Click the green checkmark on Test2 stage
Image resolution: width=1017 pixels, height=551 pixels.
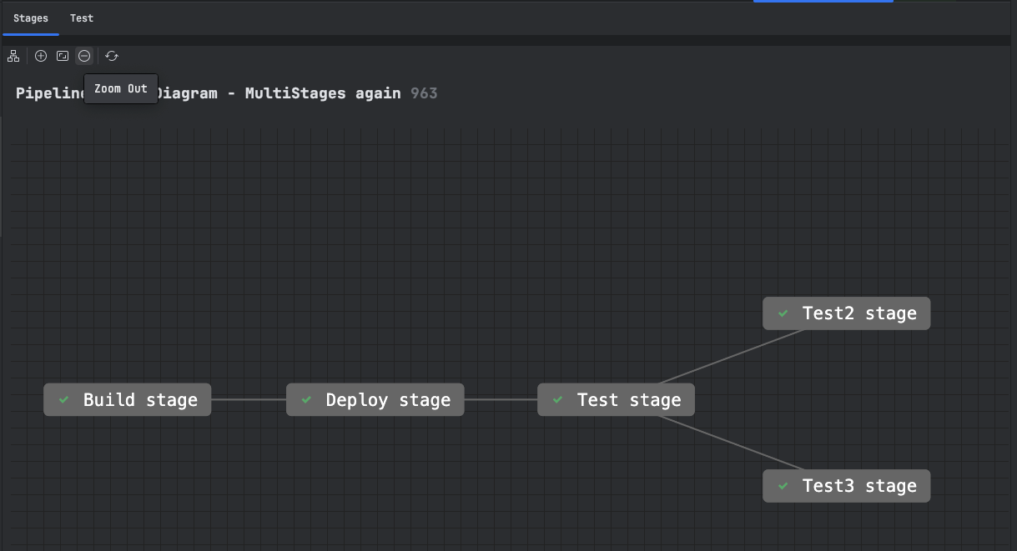pos(783,313)
